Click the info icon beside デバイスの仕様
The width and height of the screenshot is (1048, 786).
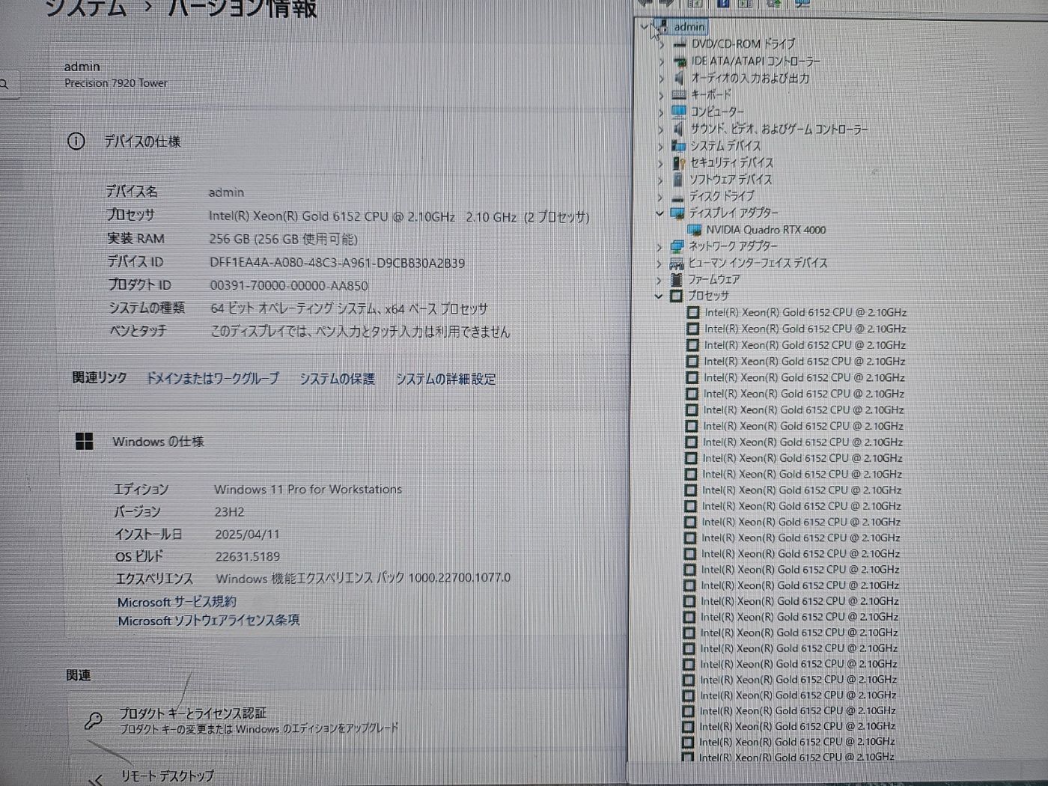76,141
